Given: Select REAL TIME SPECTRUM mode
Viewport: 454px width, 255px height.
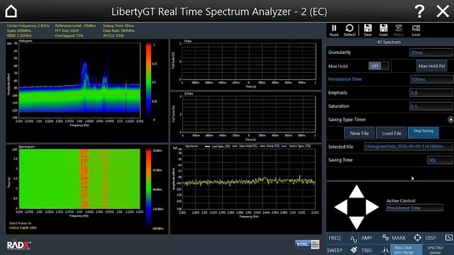Looking at the screenshot, I should (406, 250).
